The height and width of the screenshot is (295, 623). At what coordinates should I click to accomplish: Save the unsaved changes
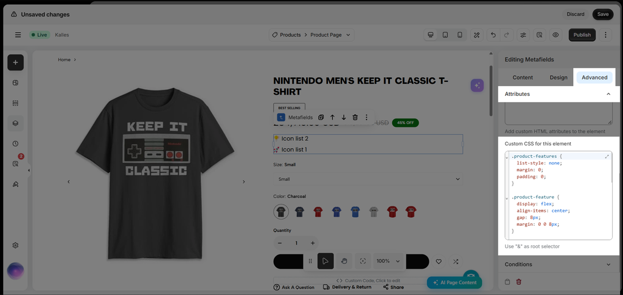click(603, 15)
